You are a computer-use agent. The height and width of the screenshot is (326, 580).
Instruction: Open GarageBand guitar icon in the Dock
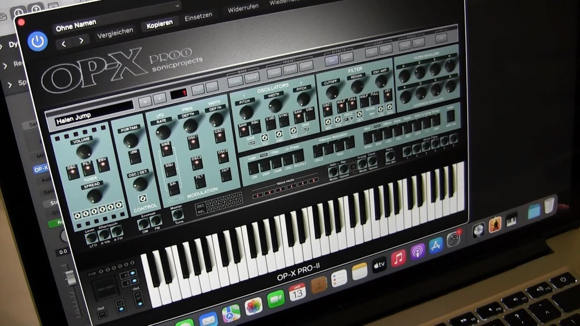pos(494,225)
